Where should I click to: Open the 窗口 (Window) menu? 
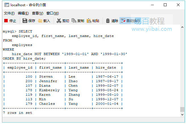[52, 13]
